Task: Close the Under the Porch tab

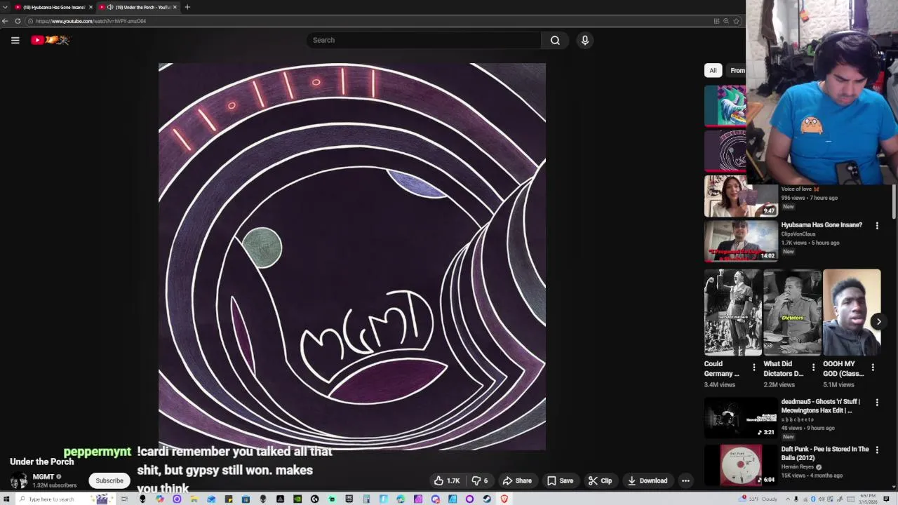Action: tap(175, 7)
